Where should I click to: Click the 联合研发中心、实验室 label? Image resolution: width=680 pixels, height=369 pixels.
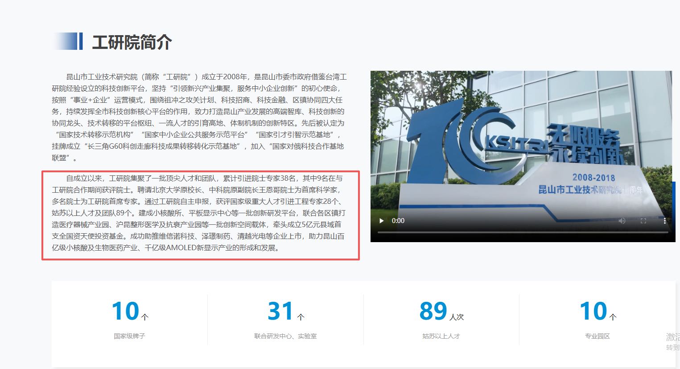pyautogui.click(x=285, y=336)
